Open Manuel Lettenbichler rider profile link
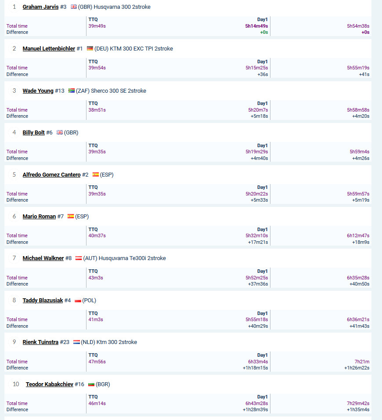Viewport: 382px width, 420px height. point(49,49)
